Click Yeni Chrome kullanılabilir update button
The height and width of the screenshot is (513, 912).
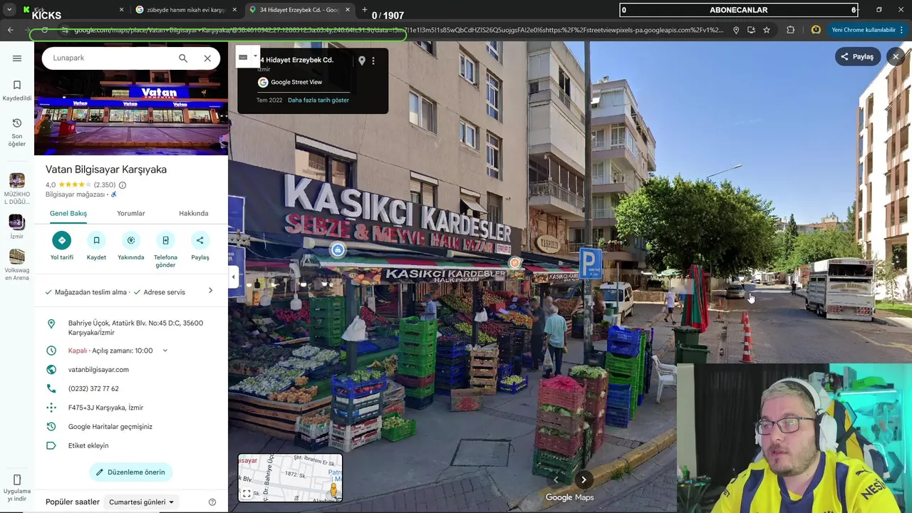point(863,30)
